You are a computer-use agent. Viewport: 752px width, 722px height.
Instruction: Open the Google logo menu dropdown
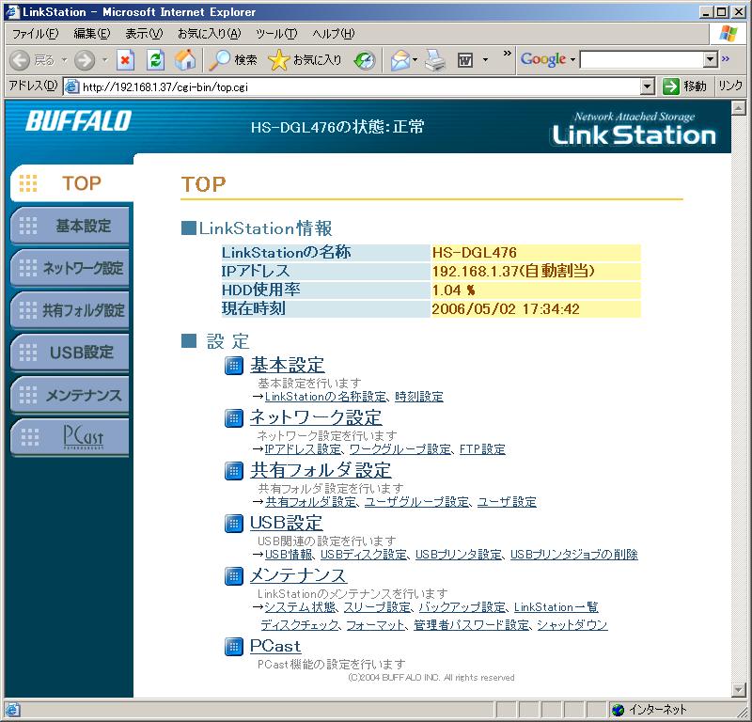coord(573,60)
